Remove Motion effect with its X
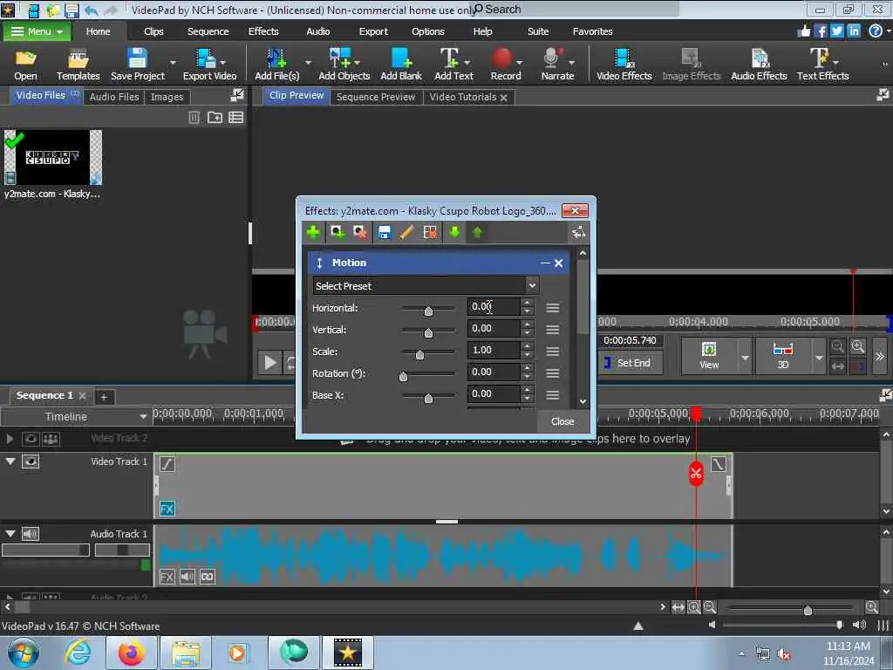Image resolution: width=893 pixels, height=670 pixels. point(559,263)
